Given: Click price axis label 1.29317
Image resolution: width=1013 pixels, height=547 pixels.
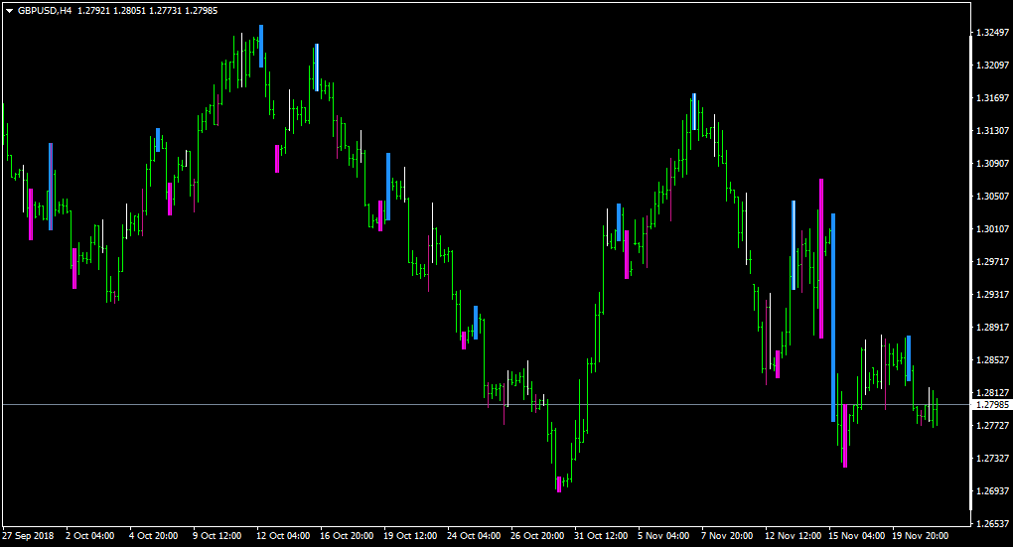Looking at the screenshot, I should tap(992, 295).
